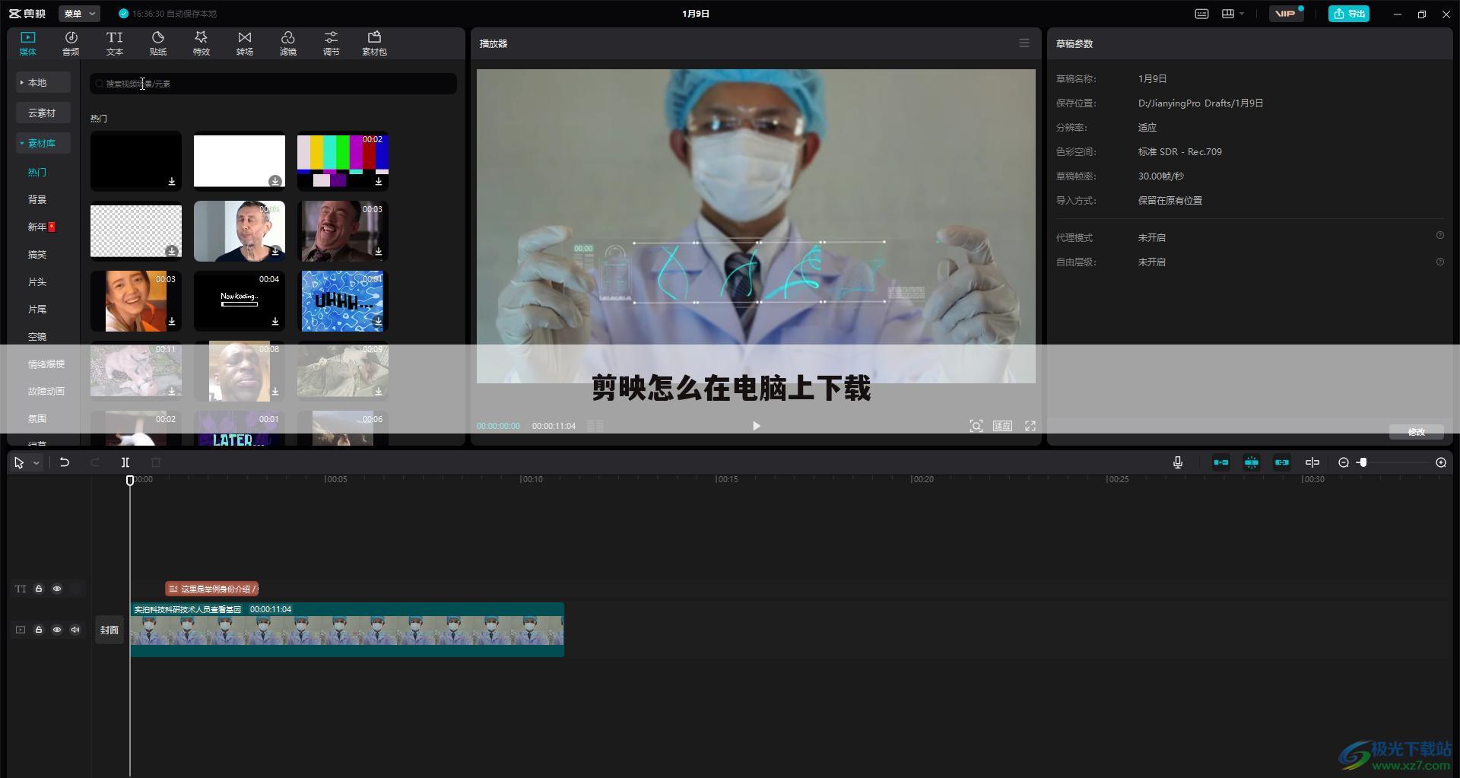
Task: Select the 空镜 category
Action: pyautogui.click(x=37, y=336)
